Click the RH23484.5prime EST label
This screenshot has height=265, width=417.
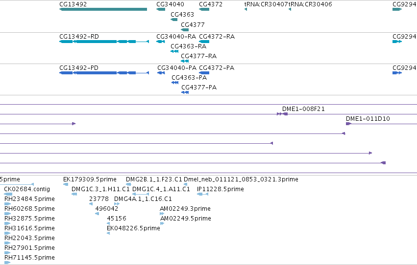pyautogui.click(x=29, y=199)
